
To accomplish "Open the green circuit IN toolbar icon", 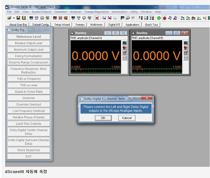I will [x=89, y=18].
